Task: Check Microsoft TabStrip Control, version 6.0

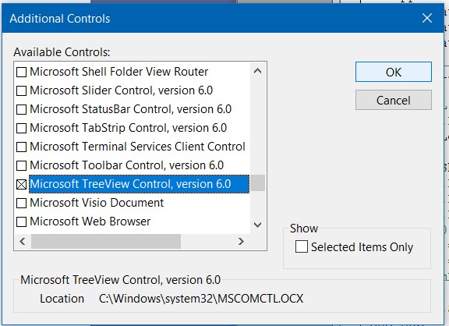Action: (22, 128)
